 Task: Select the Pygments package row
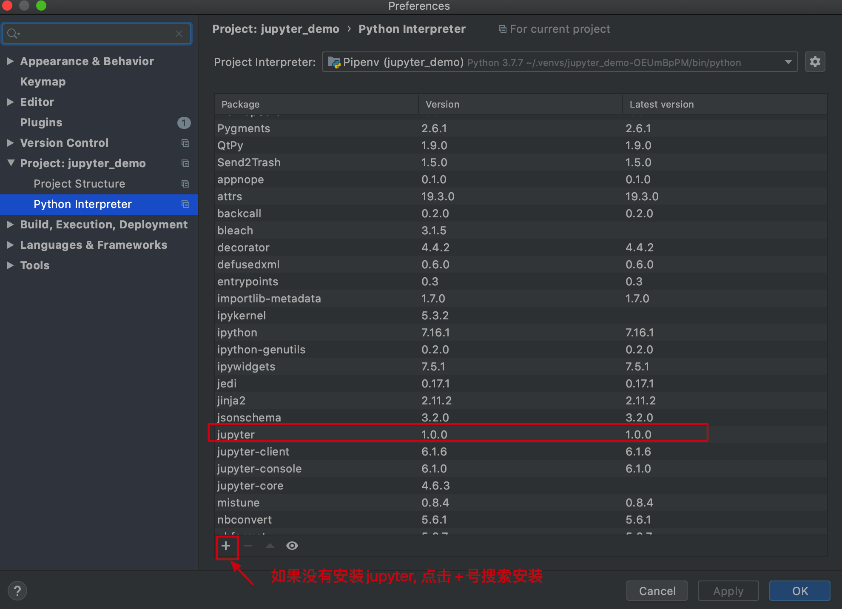521,128
